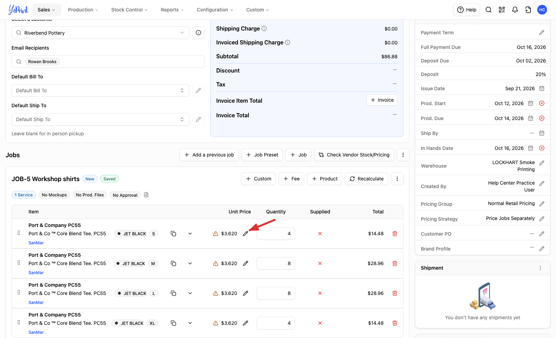Open the Default Ship To dropdown

[x=100, y=119]
